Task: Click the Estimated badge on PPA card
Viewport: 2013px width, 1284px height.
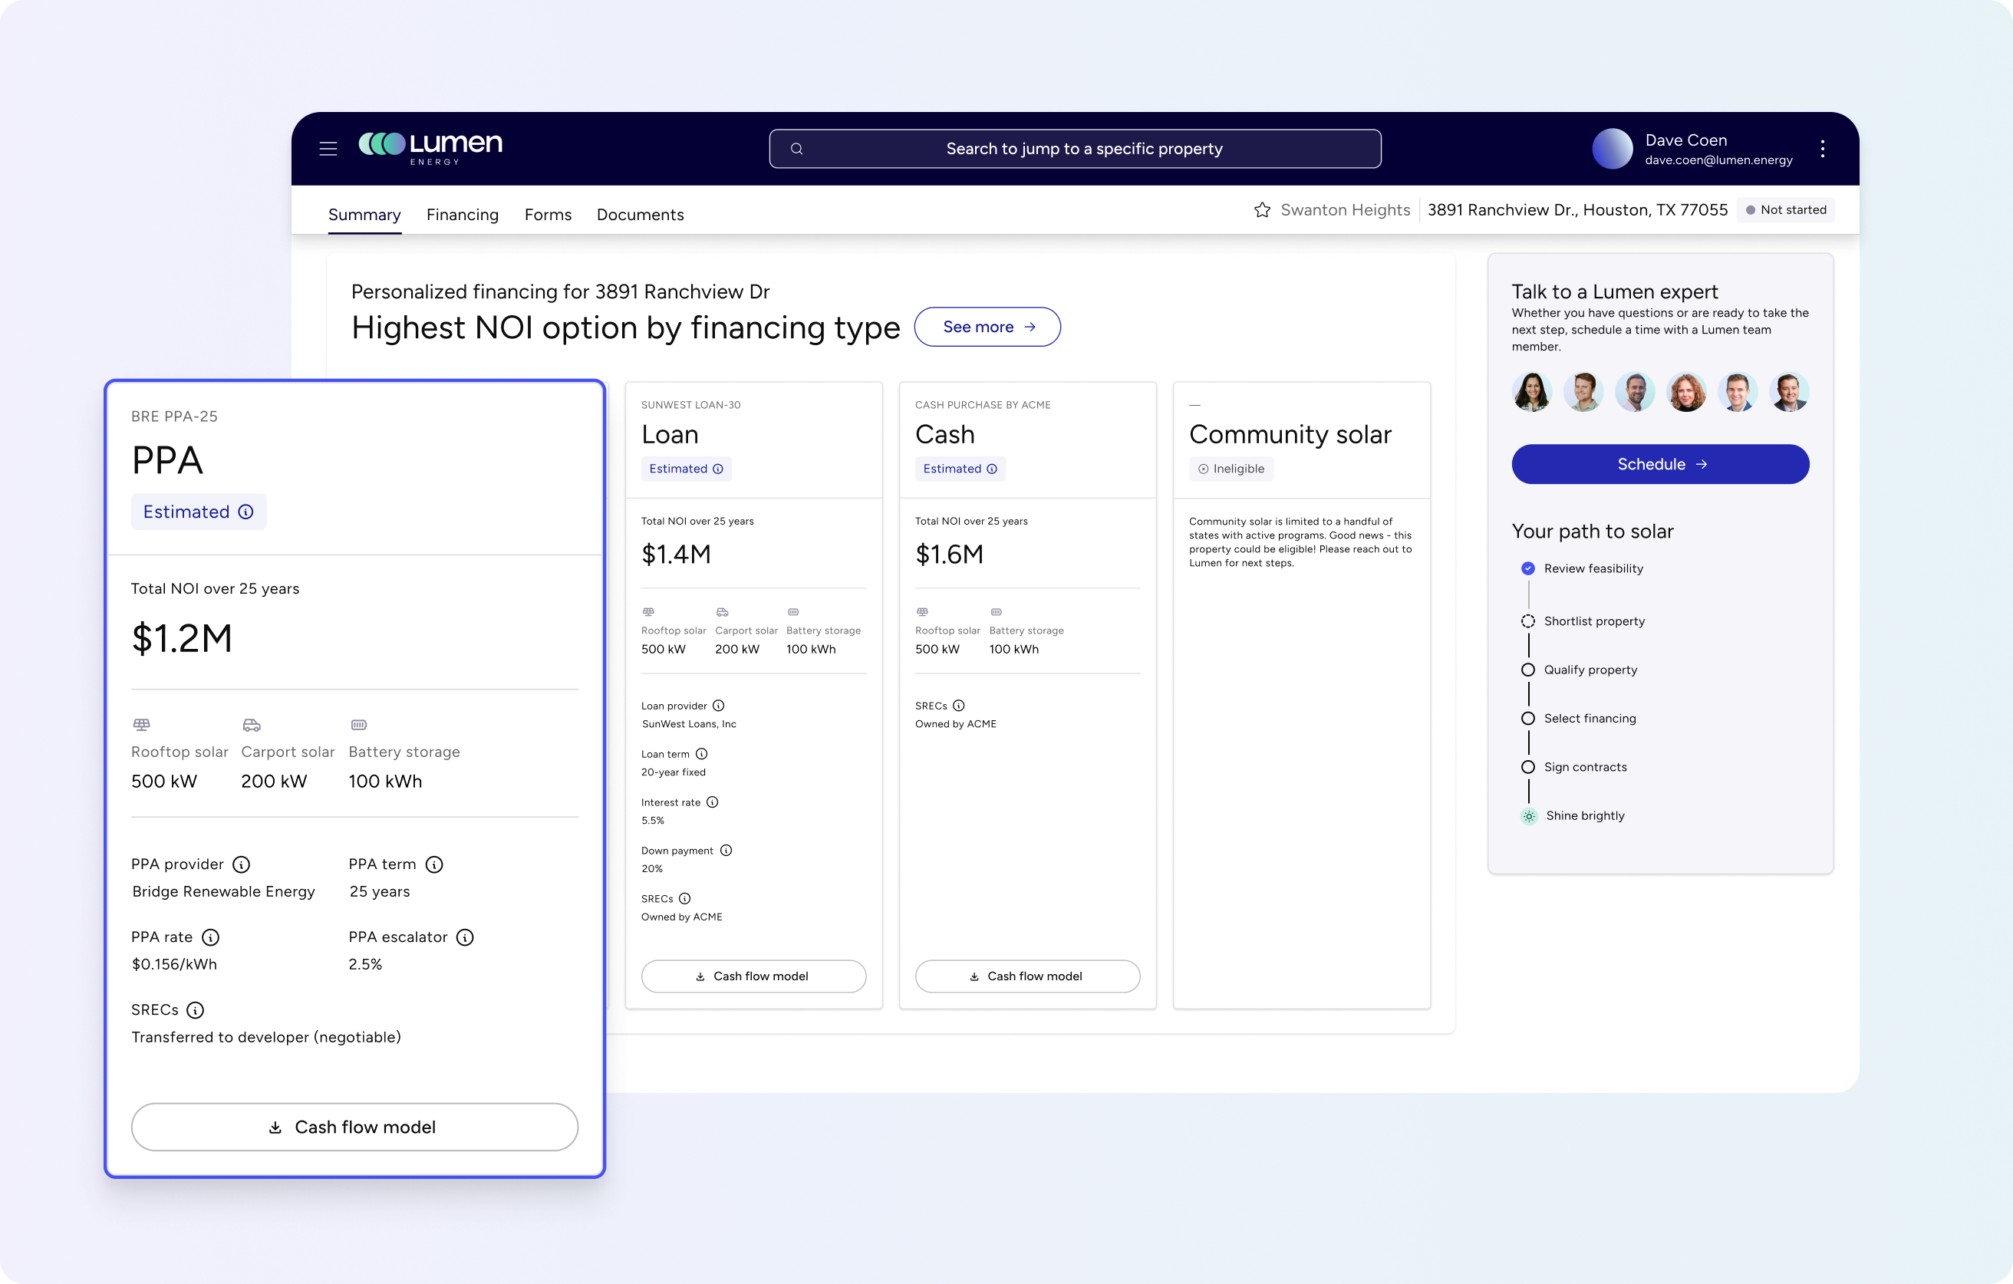Action: 198,512
